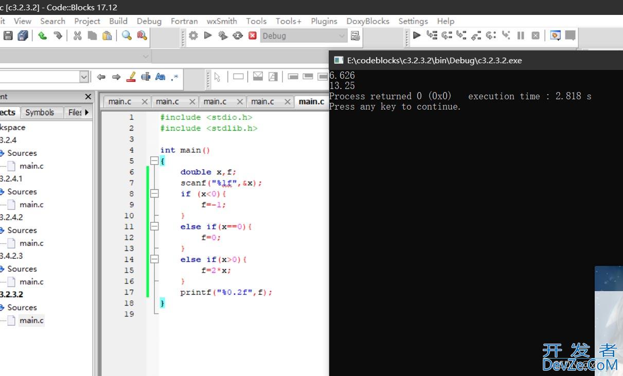
Task: Click the Cut scissors icon
Action: 78,35
